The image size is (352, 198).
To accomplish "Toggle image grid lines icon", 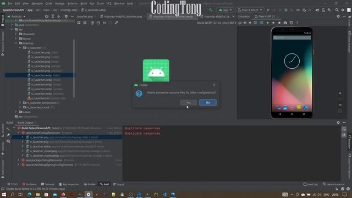I will click(x=85, y=23).
